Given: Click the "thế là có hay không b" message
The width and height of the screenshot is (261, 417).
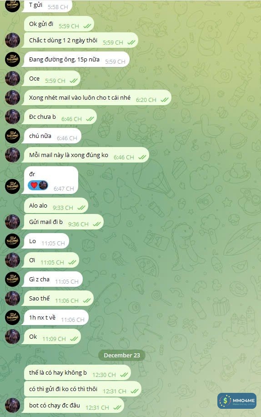Looking at the screenshot, I should point(78,372).
